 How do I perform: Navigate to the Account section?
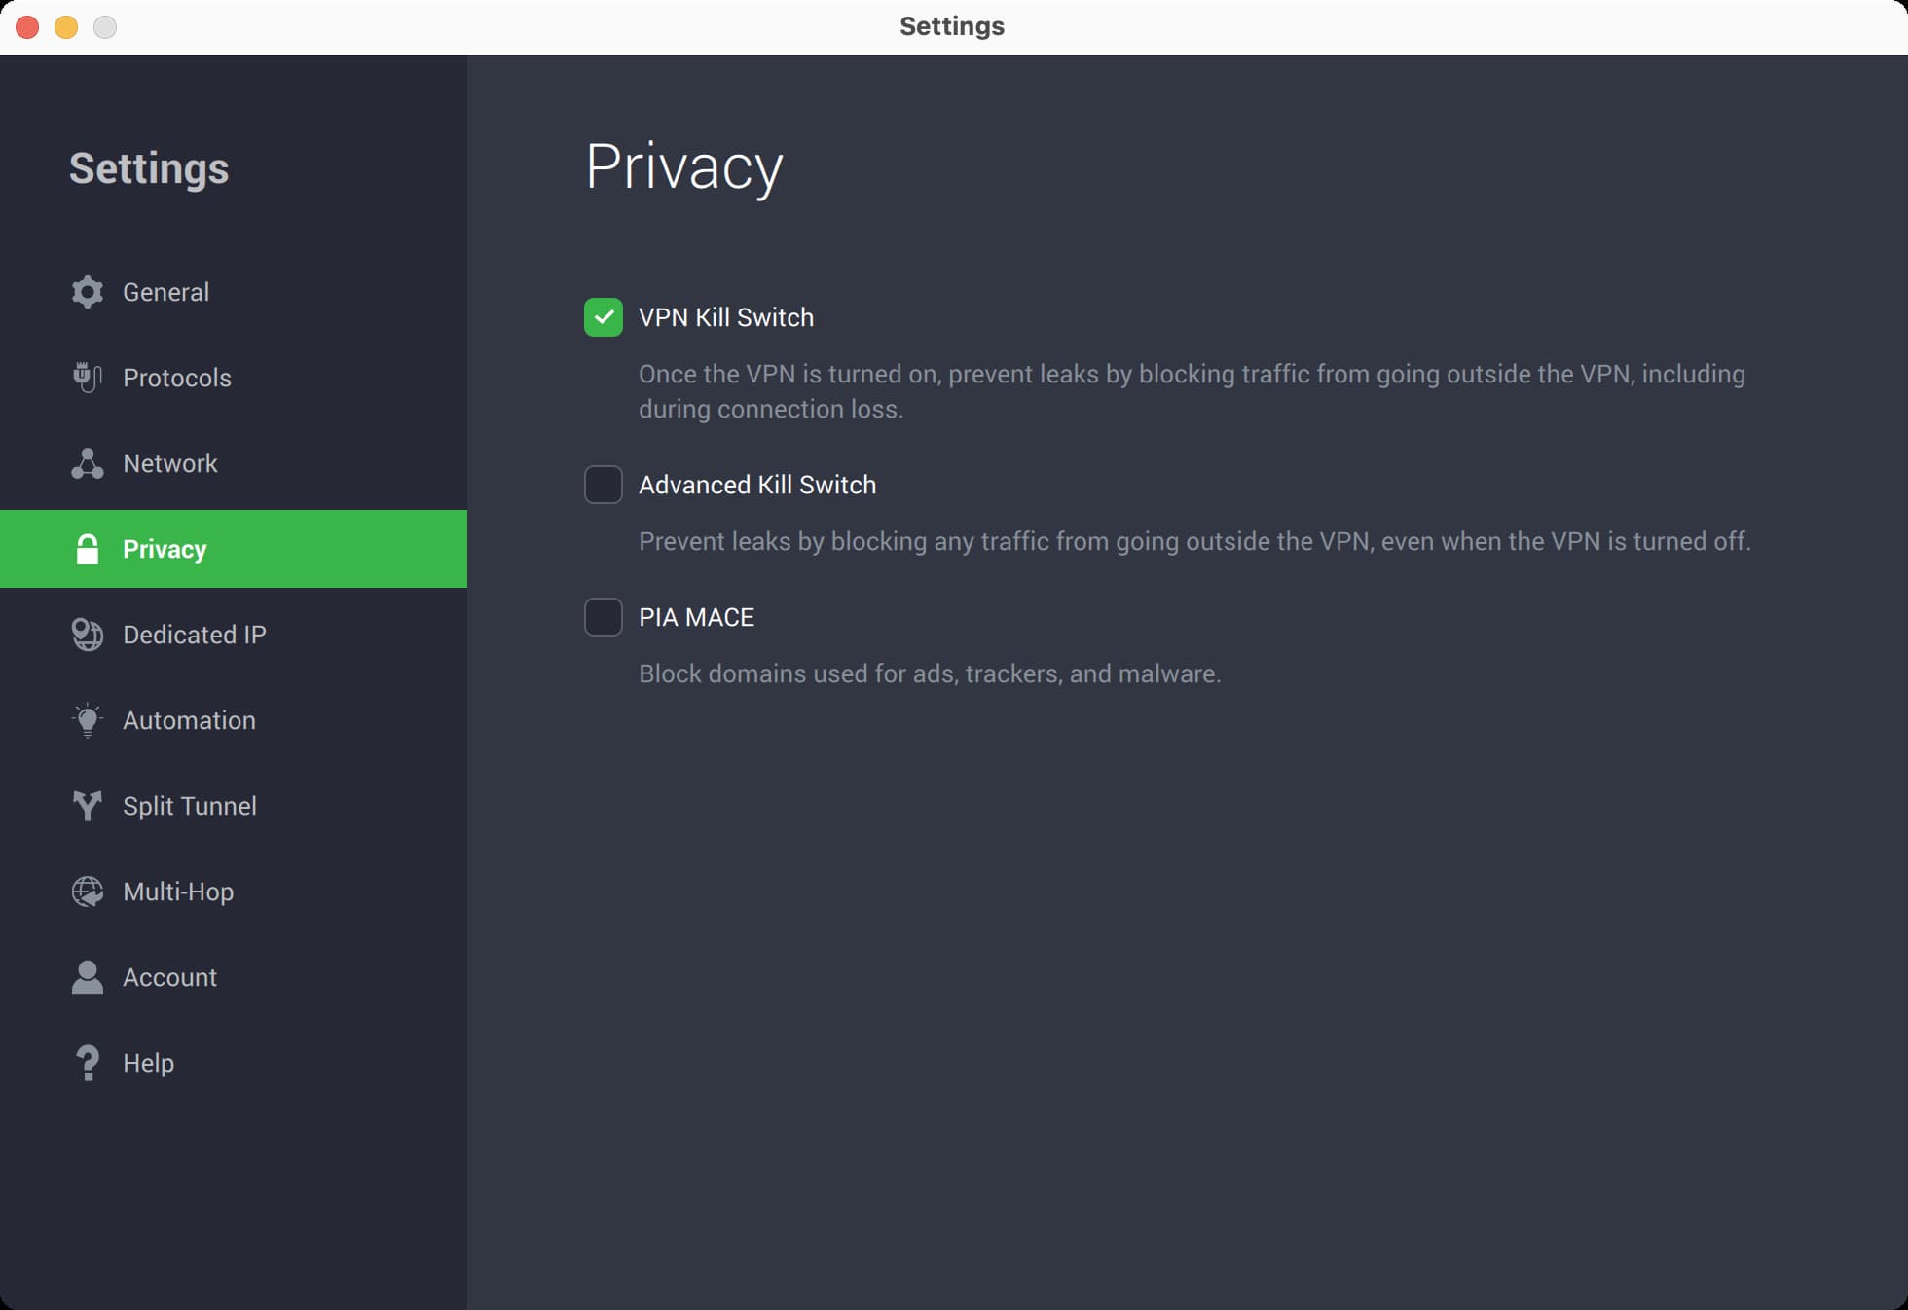pos(168,977)
